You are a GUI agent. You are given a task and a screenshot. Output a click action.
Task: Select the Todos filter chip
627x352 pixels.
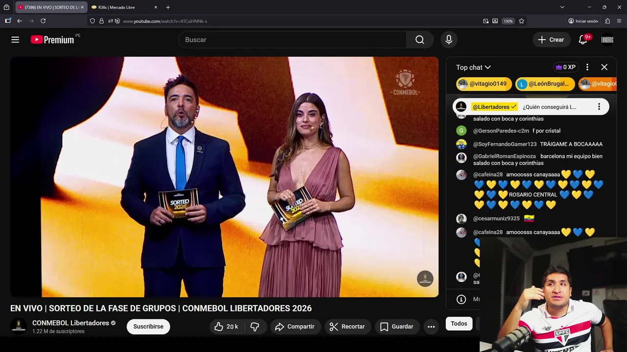coord(459,324)
